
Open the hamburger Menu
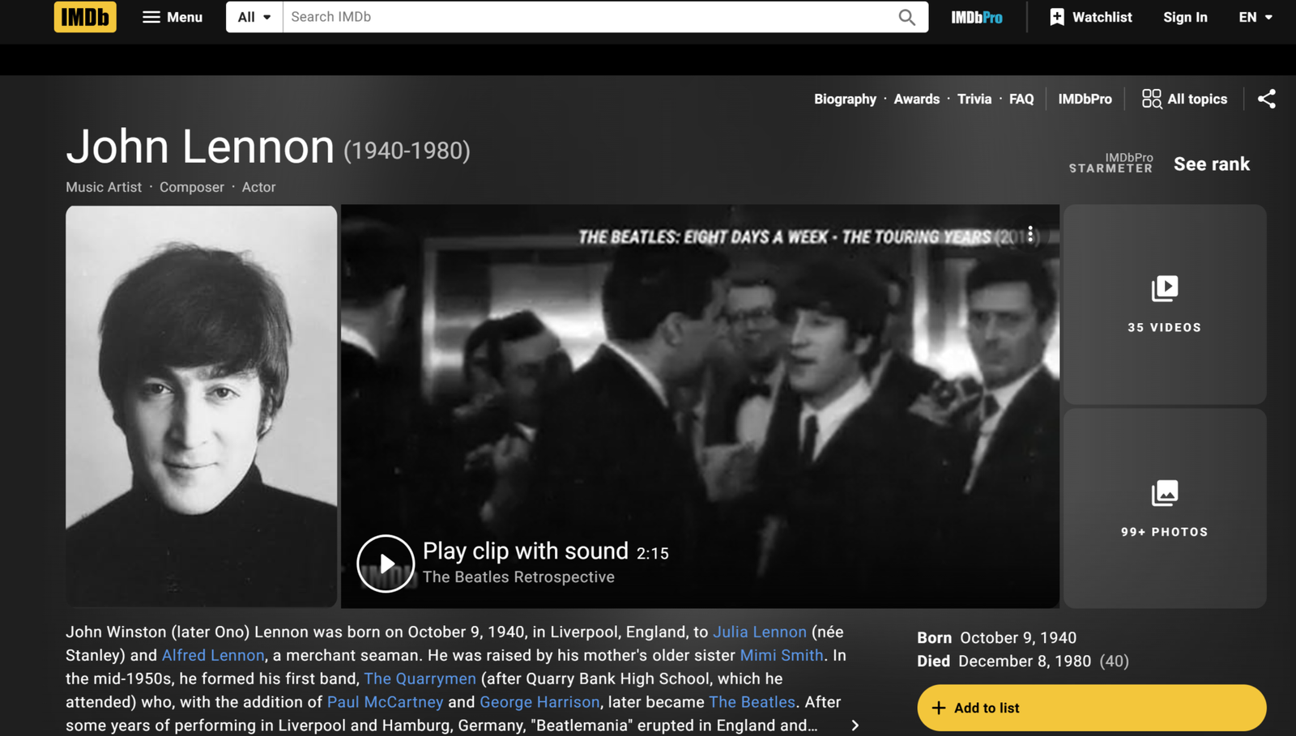(173, 17)
